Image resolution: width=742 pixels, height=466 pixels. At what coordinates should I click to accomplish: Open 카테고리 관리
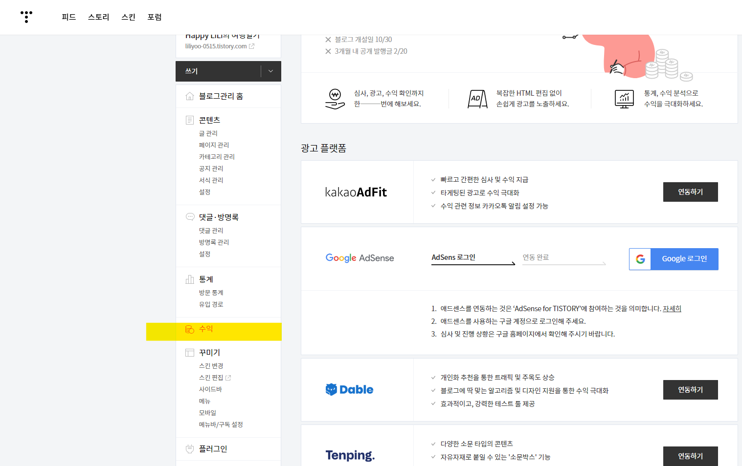point(217,157)
